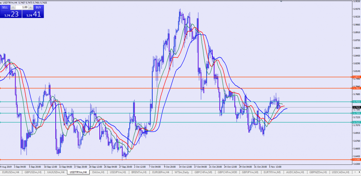
Task: Switch to the WTIm,Daily chart tab
Action: (x=181, y=172)
